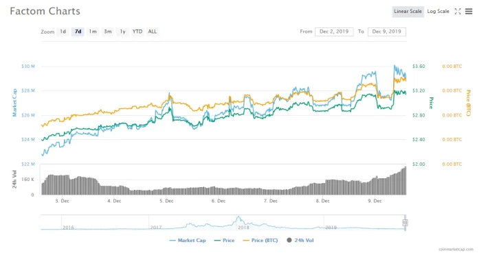
Task: Set zoom to 7d
Action: point(78,32)
